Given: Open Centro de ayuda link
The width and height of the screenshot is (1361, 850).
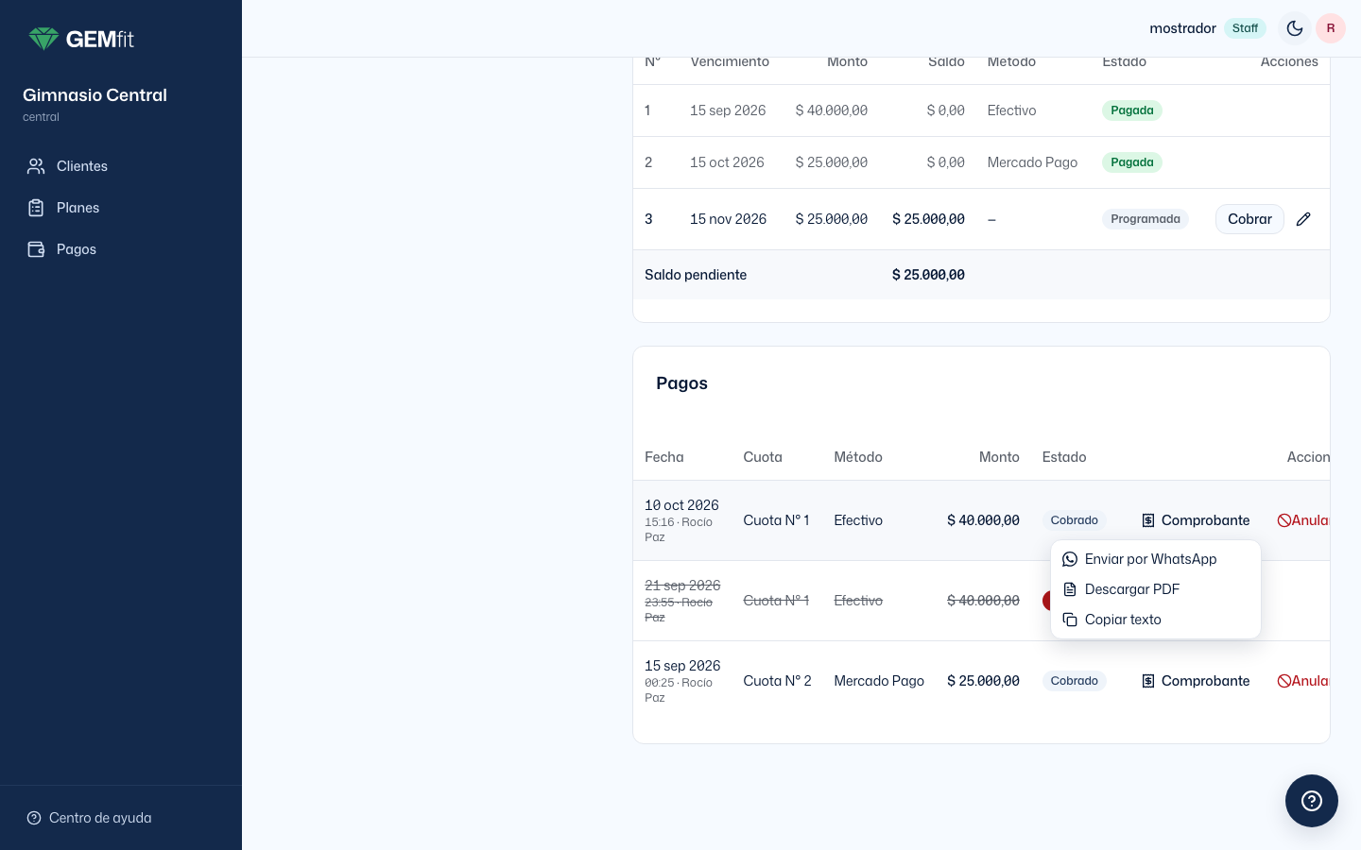Looking at the screenshot, I should 89,818.
